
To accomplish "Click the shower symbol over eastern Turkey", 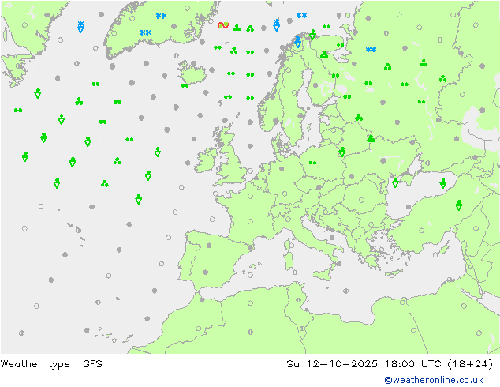I will 458,205.
